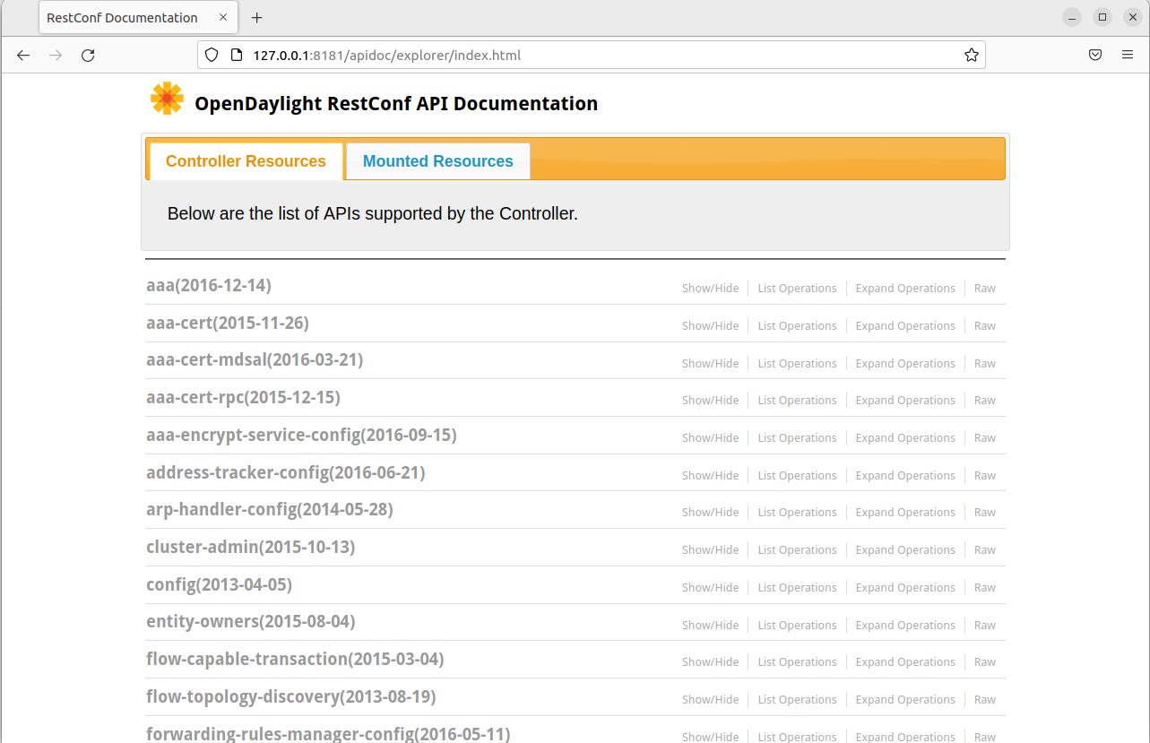Expand Operations for flow-topology-discovery
The image size is (1150, 743).
coord(905,700)
